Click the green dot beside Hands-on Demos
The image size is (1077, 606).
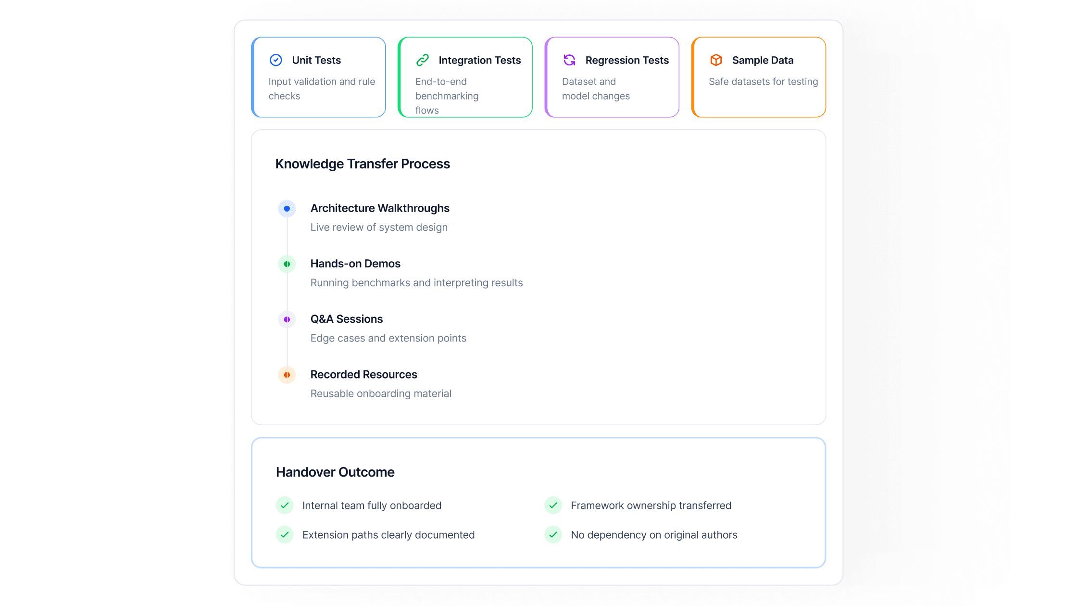click(x=287, y=264)
